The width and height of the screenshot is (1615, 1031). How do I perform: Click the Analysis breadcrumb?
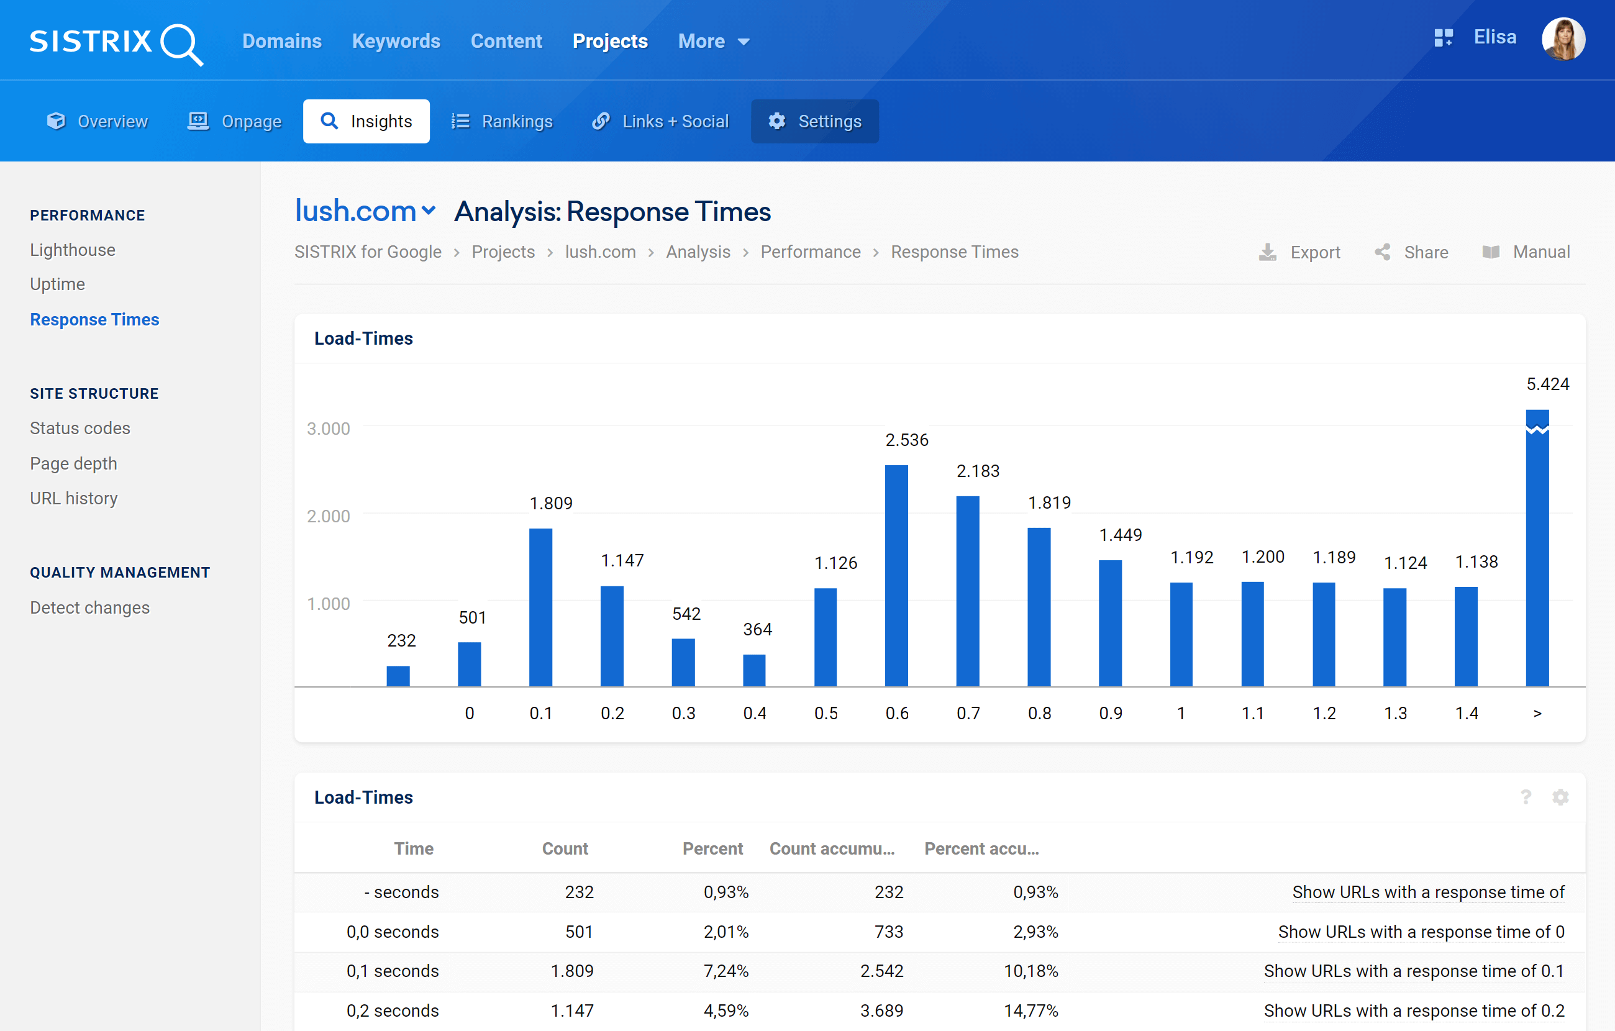(x=698, y=252)
